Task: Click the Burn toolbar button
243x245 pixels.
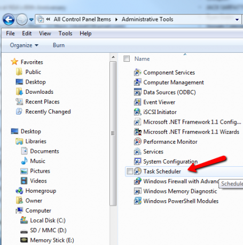Action: pyautogui.click(x=59, y=45)
